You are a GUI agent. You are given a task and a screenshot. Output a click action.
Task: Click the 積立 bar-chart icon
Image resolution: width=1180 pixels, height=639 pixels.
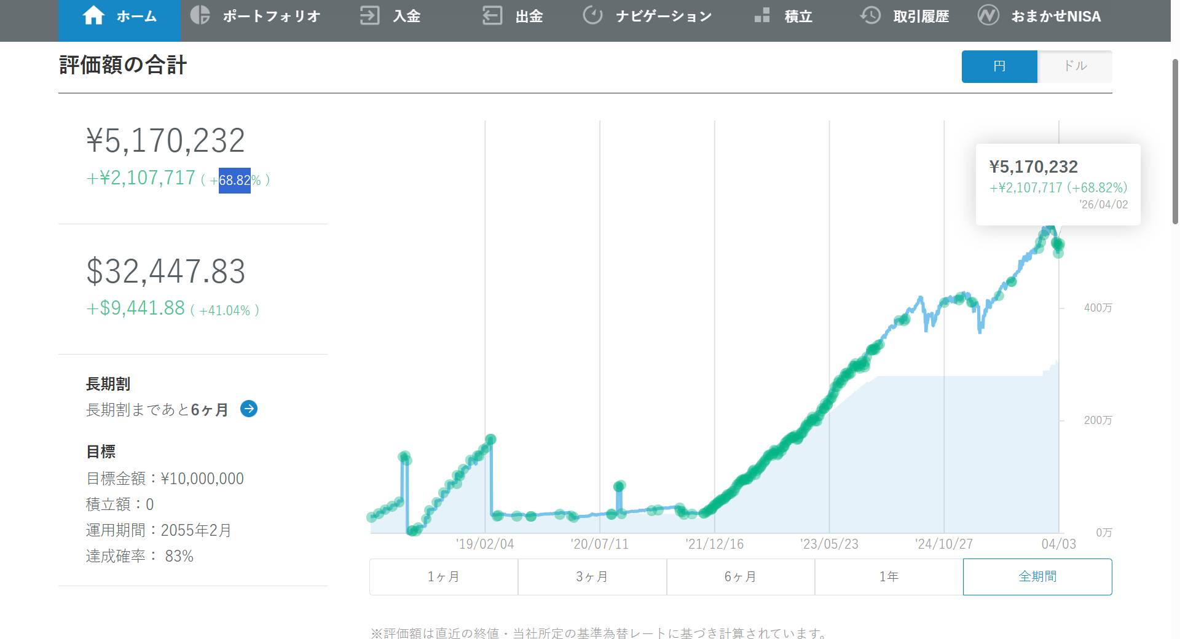pyautogui.click(x=762, y=16)
